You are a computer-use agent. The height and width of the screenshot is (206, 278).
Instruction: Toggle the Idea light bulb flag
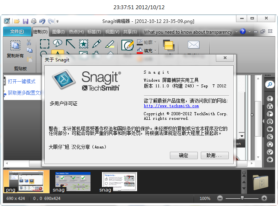pos(270,144)
